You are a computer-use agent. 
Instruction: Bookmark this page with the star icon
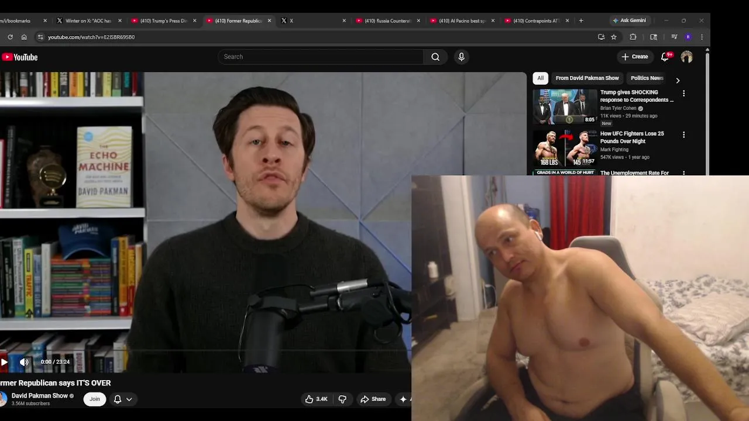click(614, 37)
